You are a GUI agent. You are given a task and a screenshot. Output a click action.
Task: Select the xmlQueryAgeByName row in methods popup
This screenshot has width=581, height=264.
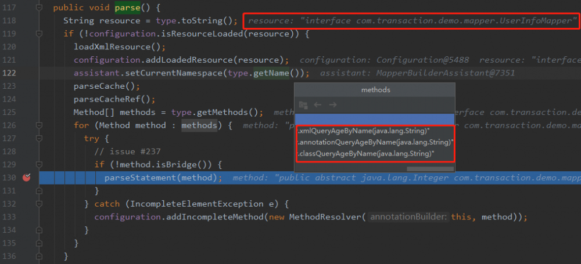(375, 131)
